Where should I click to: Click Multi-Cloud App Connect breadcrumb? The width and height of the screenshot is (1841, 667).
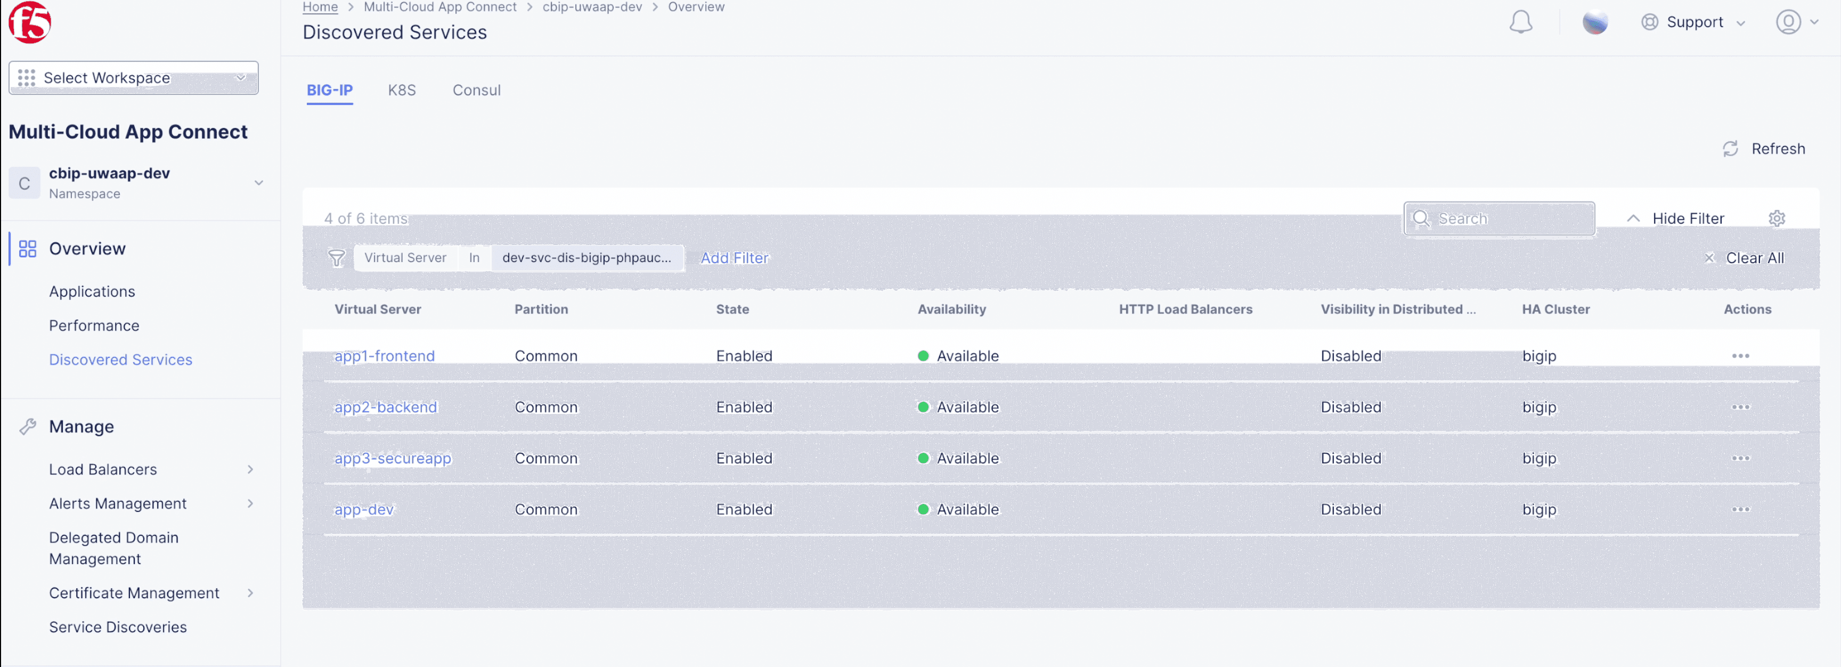click(440, 7)
